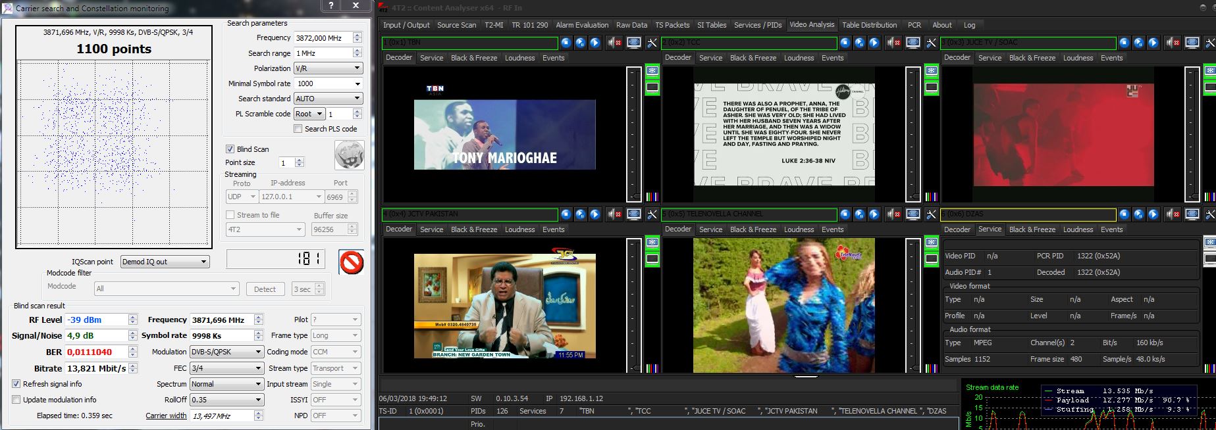
Task: Pause decoding for the TBN service
Action: 581,43
